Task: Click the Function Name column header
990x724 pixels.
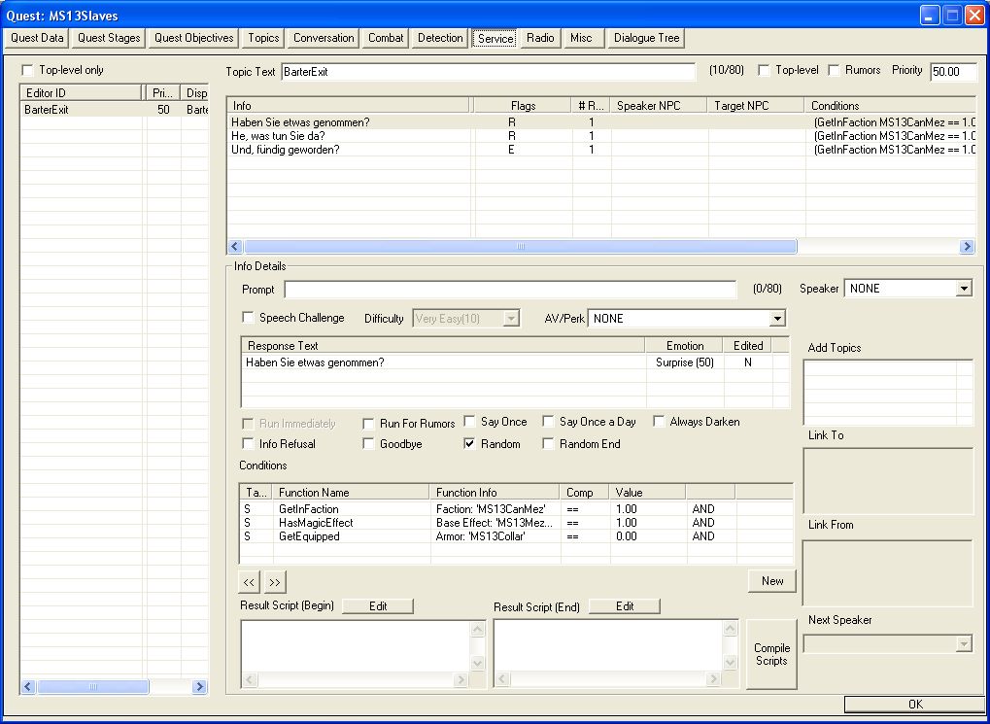Action: point(352,492)
